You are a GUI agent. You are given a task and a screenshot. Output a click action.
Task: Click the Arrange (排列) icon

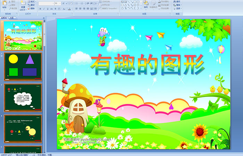pyautogui.click(x=146, y=3)
